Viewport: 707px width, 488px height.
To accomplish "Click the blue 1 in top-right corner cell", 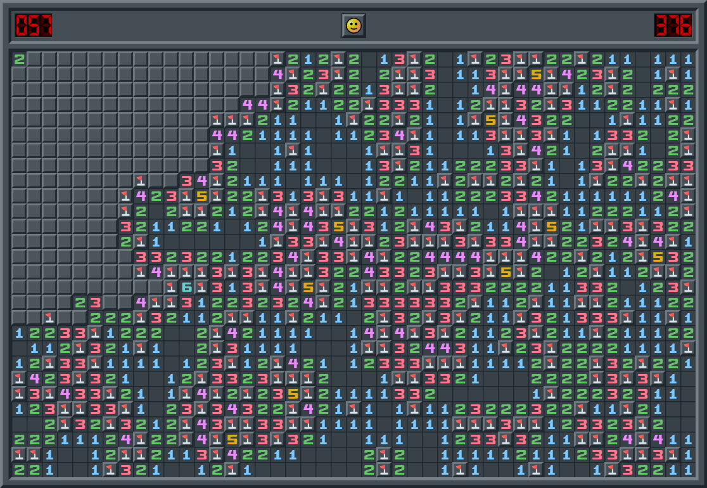I will (x=688, y=59).
